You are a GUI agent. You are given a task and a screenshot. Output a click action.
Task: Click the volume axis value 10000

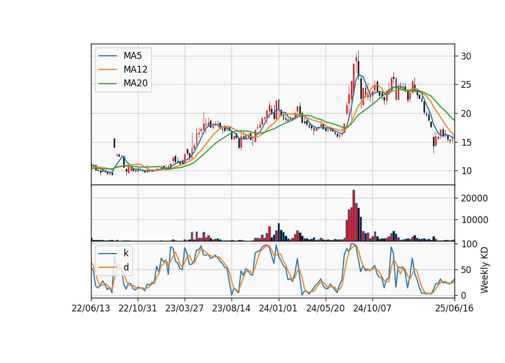tap(474, 220)
